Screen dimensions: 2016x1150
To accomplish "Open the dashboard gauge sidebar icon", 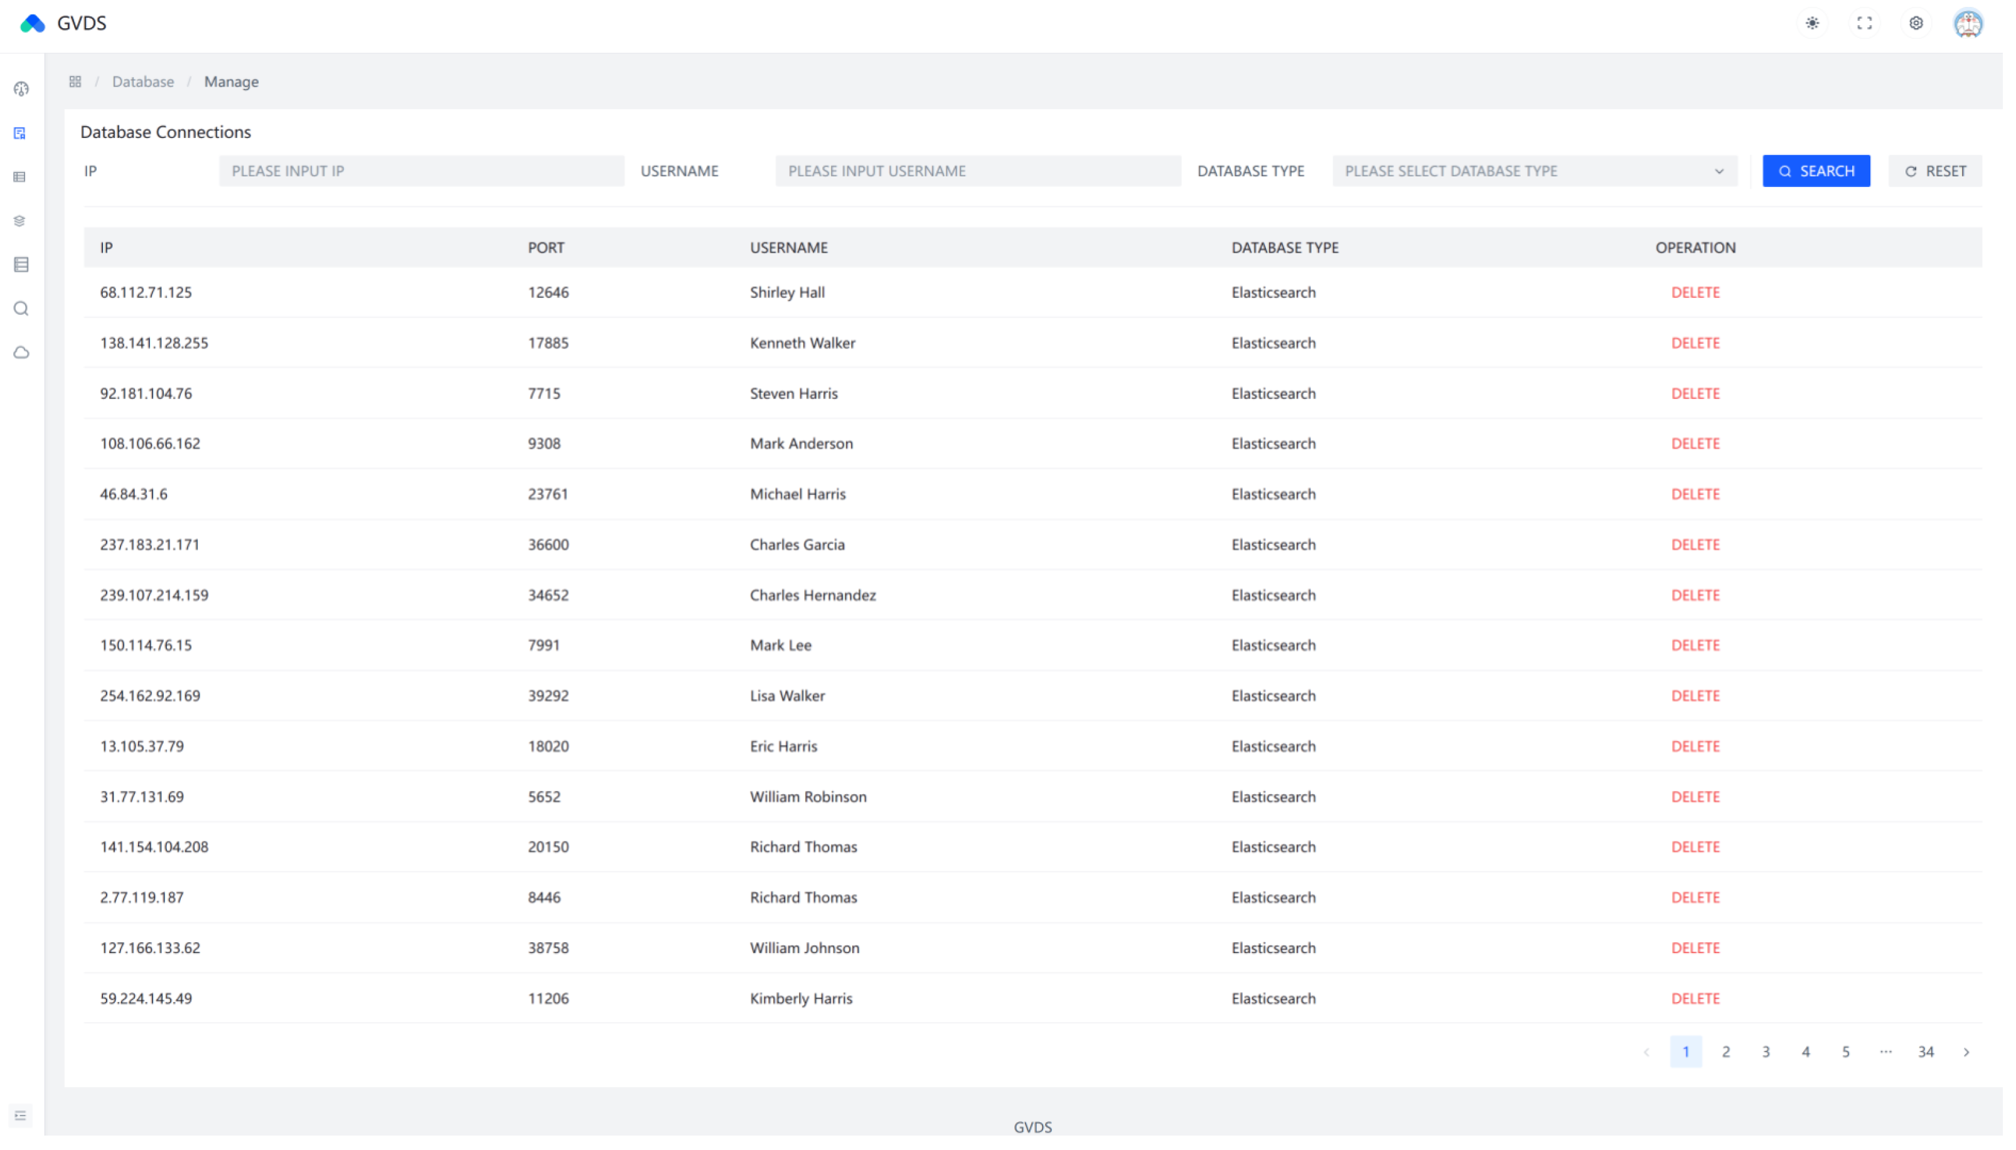I will (21, 89).
